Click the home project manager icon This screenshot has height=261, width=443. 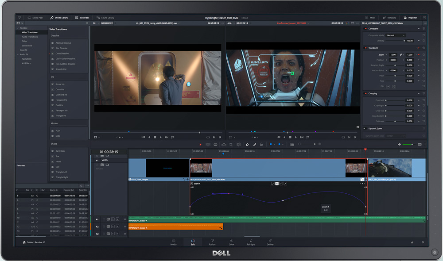click(x=412, y=242)
